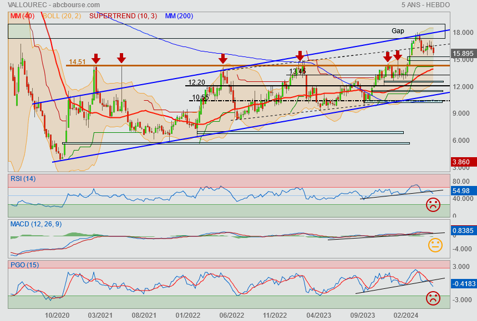Click the 14.51 resistance label
The width and height of the screenshot is (477, 321).
[x=77, y=62]
